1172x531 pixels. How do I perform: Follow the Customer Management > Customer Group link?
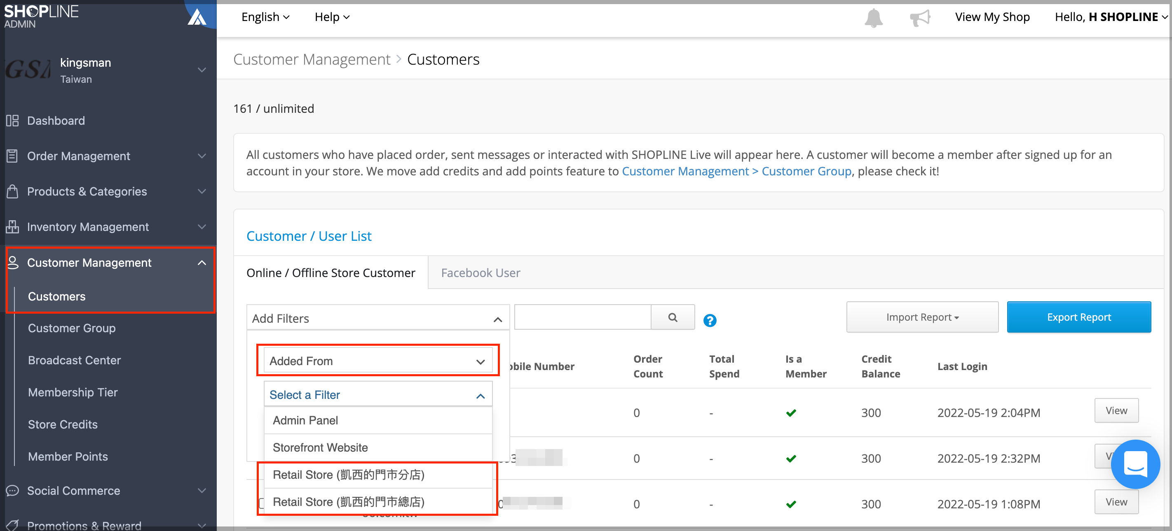click(736, 171)
